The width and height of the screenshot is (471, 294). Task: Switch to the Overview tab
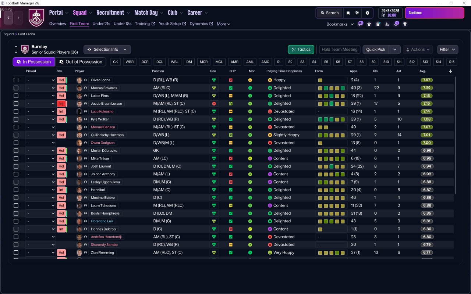[x=58, y=24]
